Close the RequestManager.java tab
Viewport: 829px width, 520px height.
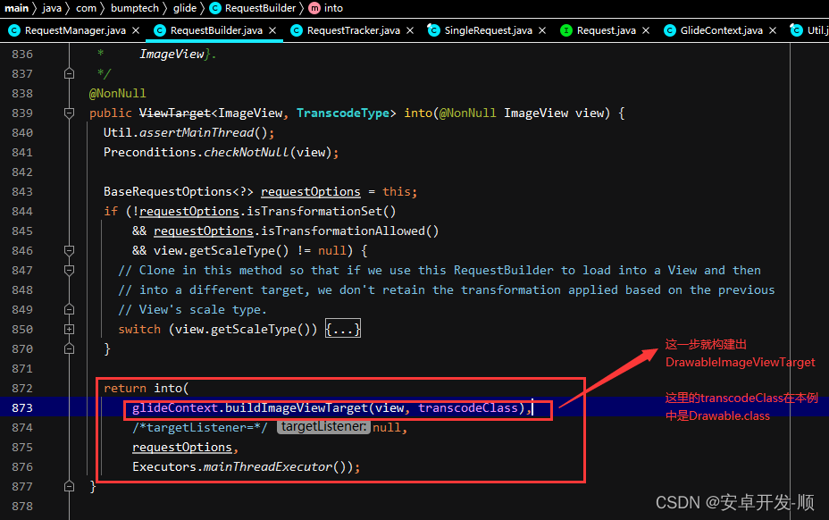click(136, 30)
